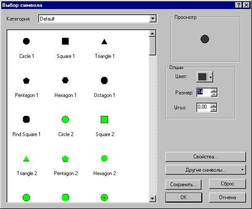Click the Цвет color swatch
This screenshot has height=209, width=252.
(202, 77)
